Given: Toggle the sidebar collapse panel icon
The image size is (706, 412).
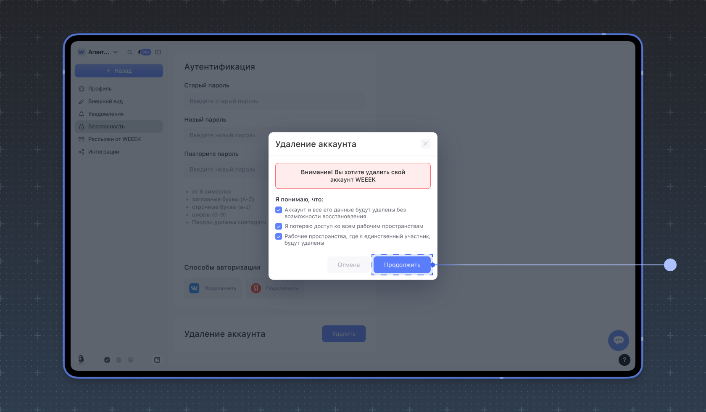Looking at the screenshot, I should coord(158,52).
